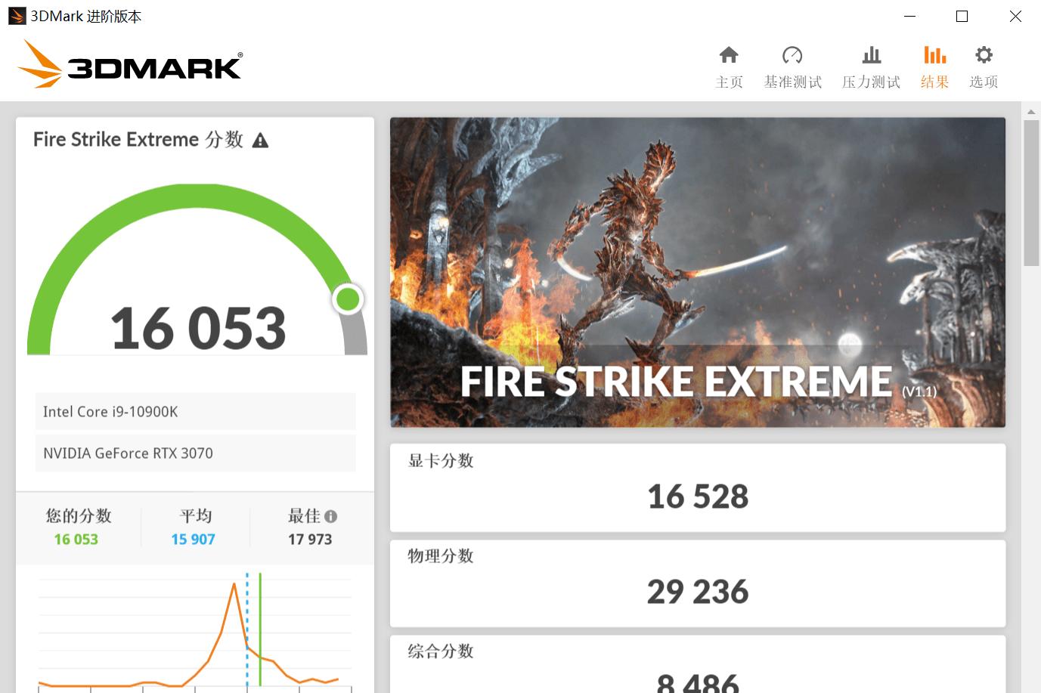Image resolution: width=1041 pixels, height=693 pixels.
Task: Select the Intel Core i9-10900K row
Action: [195, 412]
